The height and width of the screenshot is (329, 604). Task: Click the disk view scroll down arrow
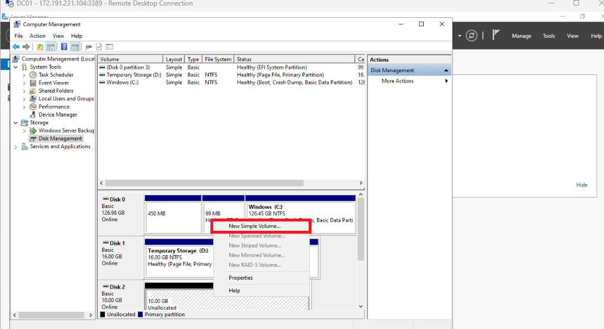[361, 307]
